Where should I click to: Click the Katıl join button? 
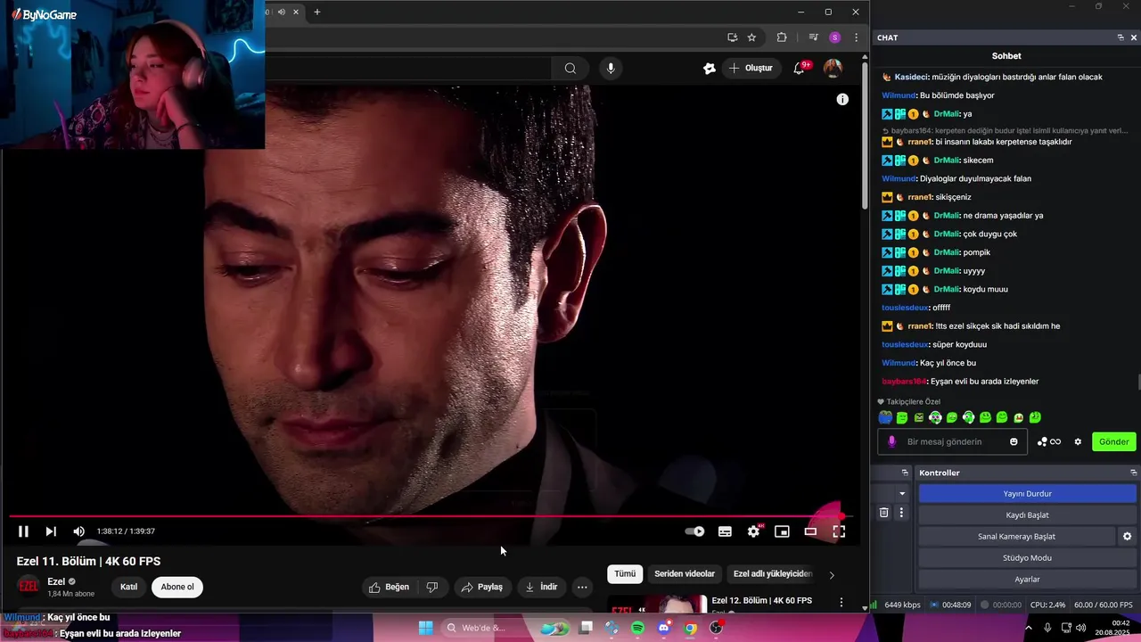point(129,587)
